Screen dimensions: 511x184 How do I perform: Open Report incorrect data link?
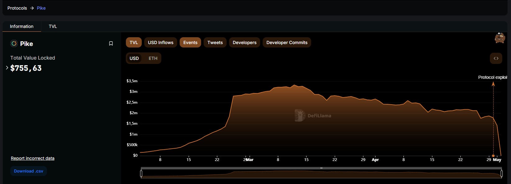pyautogui.click(x=33, y=158)
